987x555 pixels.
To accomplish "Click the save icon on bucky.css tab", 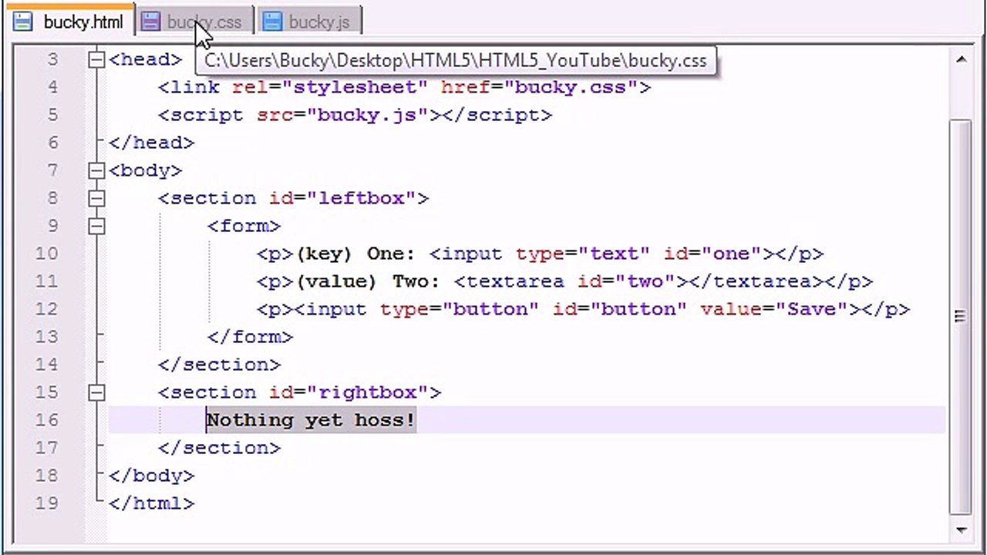I will [x=150, y=22].
